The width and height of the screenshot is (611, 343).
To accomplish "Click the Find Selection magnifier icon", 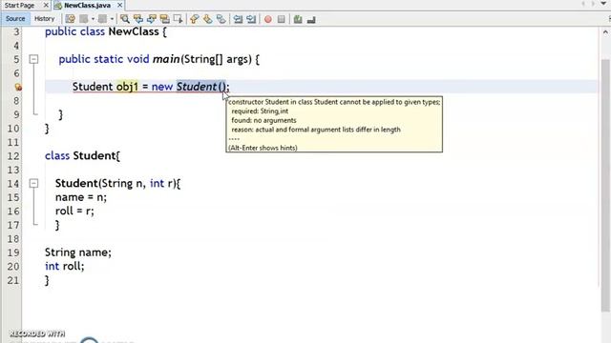I will pyautogui.click(x=125, y=19).
